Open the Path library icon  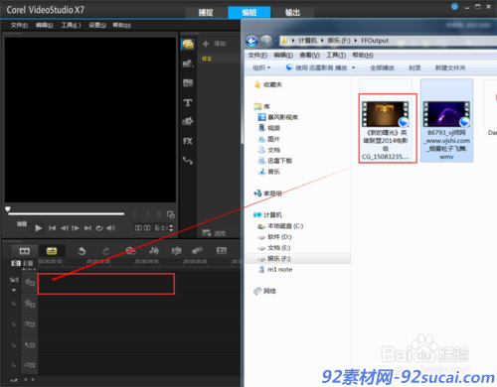[188, 161]
